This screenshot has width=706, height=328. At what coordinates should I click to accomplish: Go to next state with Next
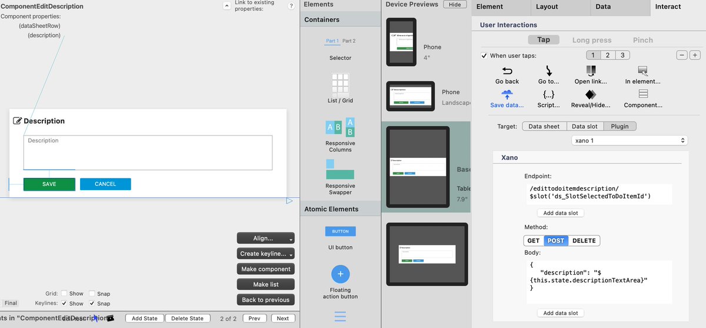(283, 318)
